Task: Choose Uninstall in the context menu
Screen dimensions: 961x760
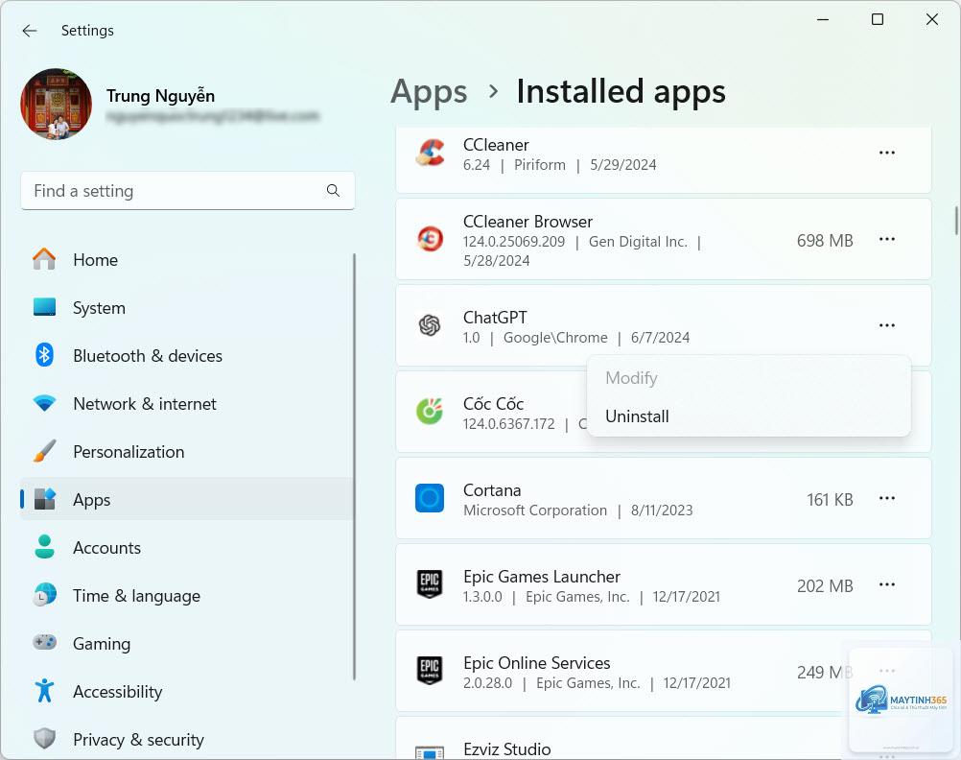Action: coord(748,416)
